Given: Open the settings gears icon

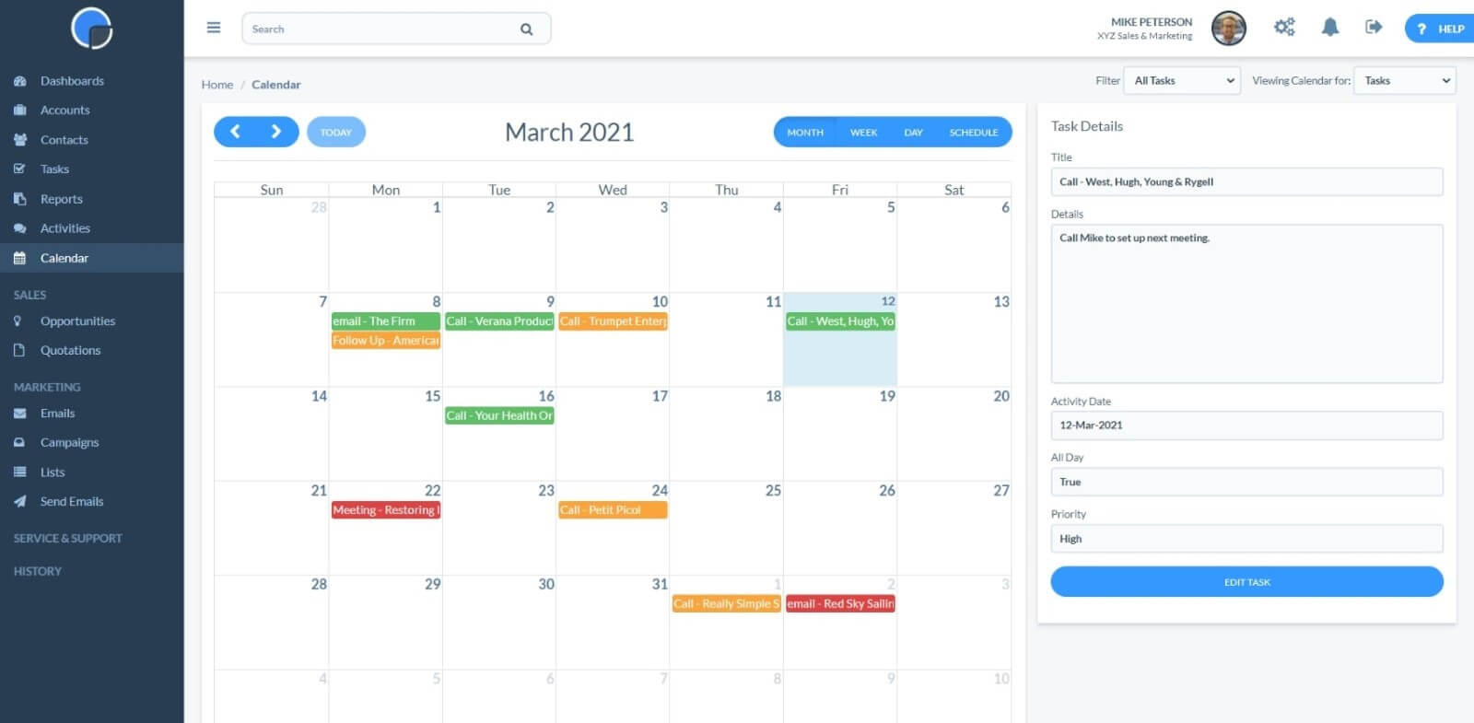Looking at the screenshot, I should click(1284, 27).
